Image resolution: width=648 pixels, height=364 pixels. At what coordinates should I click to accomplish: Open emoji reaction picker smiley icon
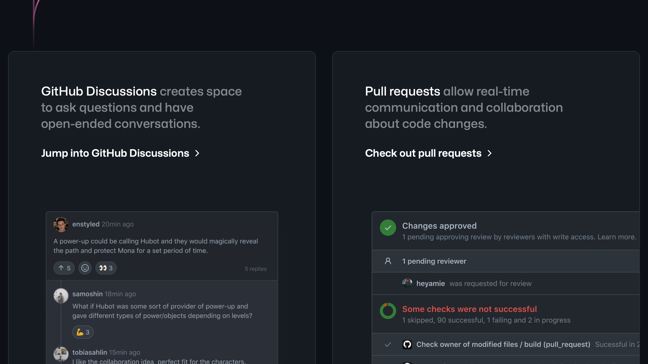pyautogui.click(x=85, y=268)
